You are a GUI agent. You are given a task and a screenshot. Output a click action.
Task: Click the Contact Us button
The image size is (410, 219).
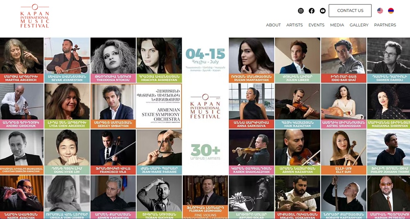tap(350, 11)
